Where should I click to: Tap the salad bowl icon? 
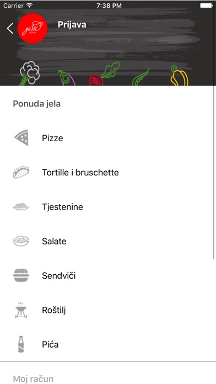click(21, 241)
